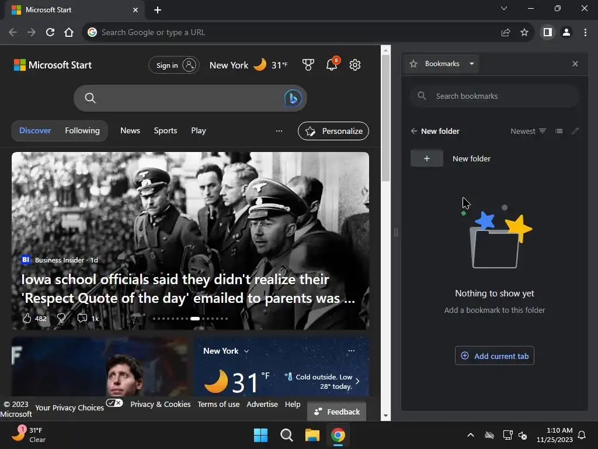Open the notifications bell icon
This screenshot has height=449, width=598.
[332, 64]
